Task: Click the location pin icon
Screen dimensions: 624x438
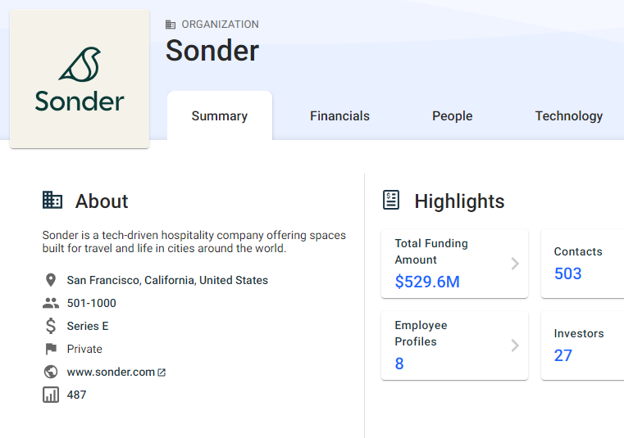Action: pos(51,280)
